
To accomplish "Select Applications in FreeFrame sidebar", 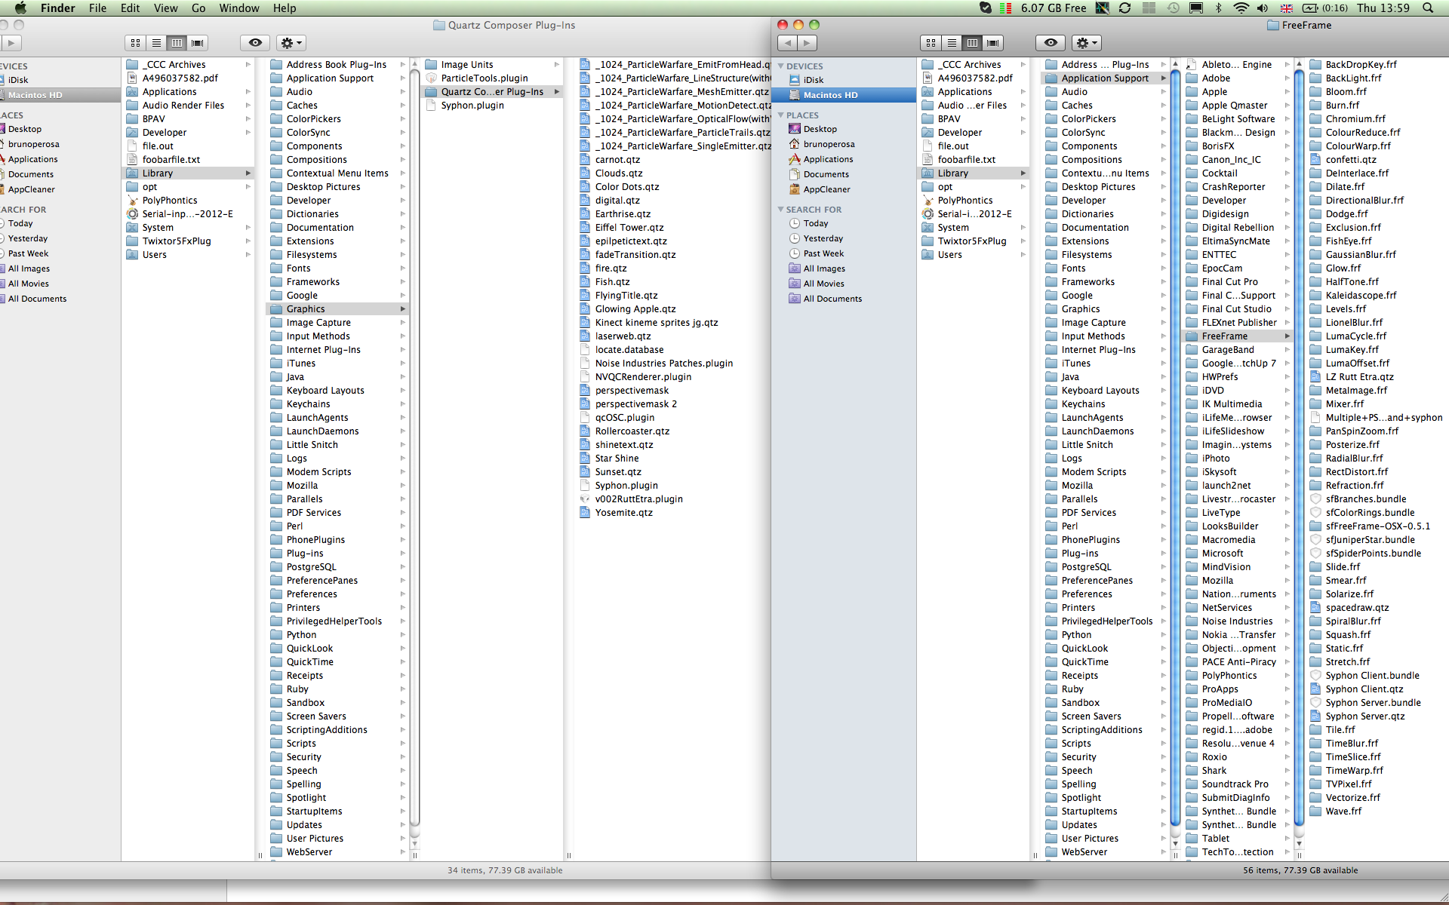I will [843, 159].
